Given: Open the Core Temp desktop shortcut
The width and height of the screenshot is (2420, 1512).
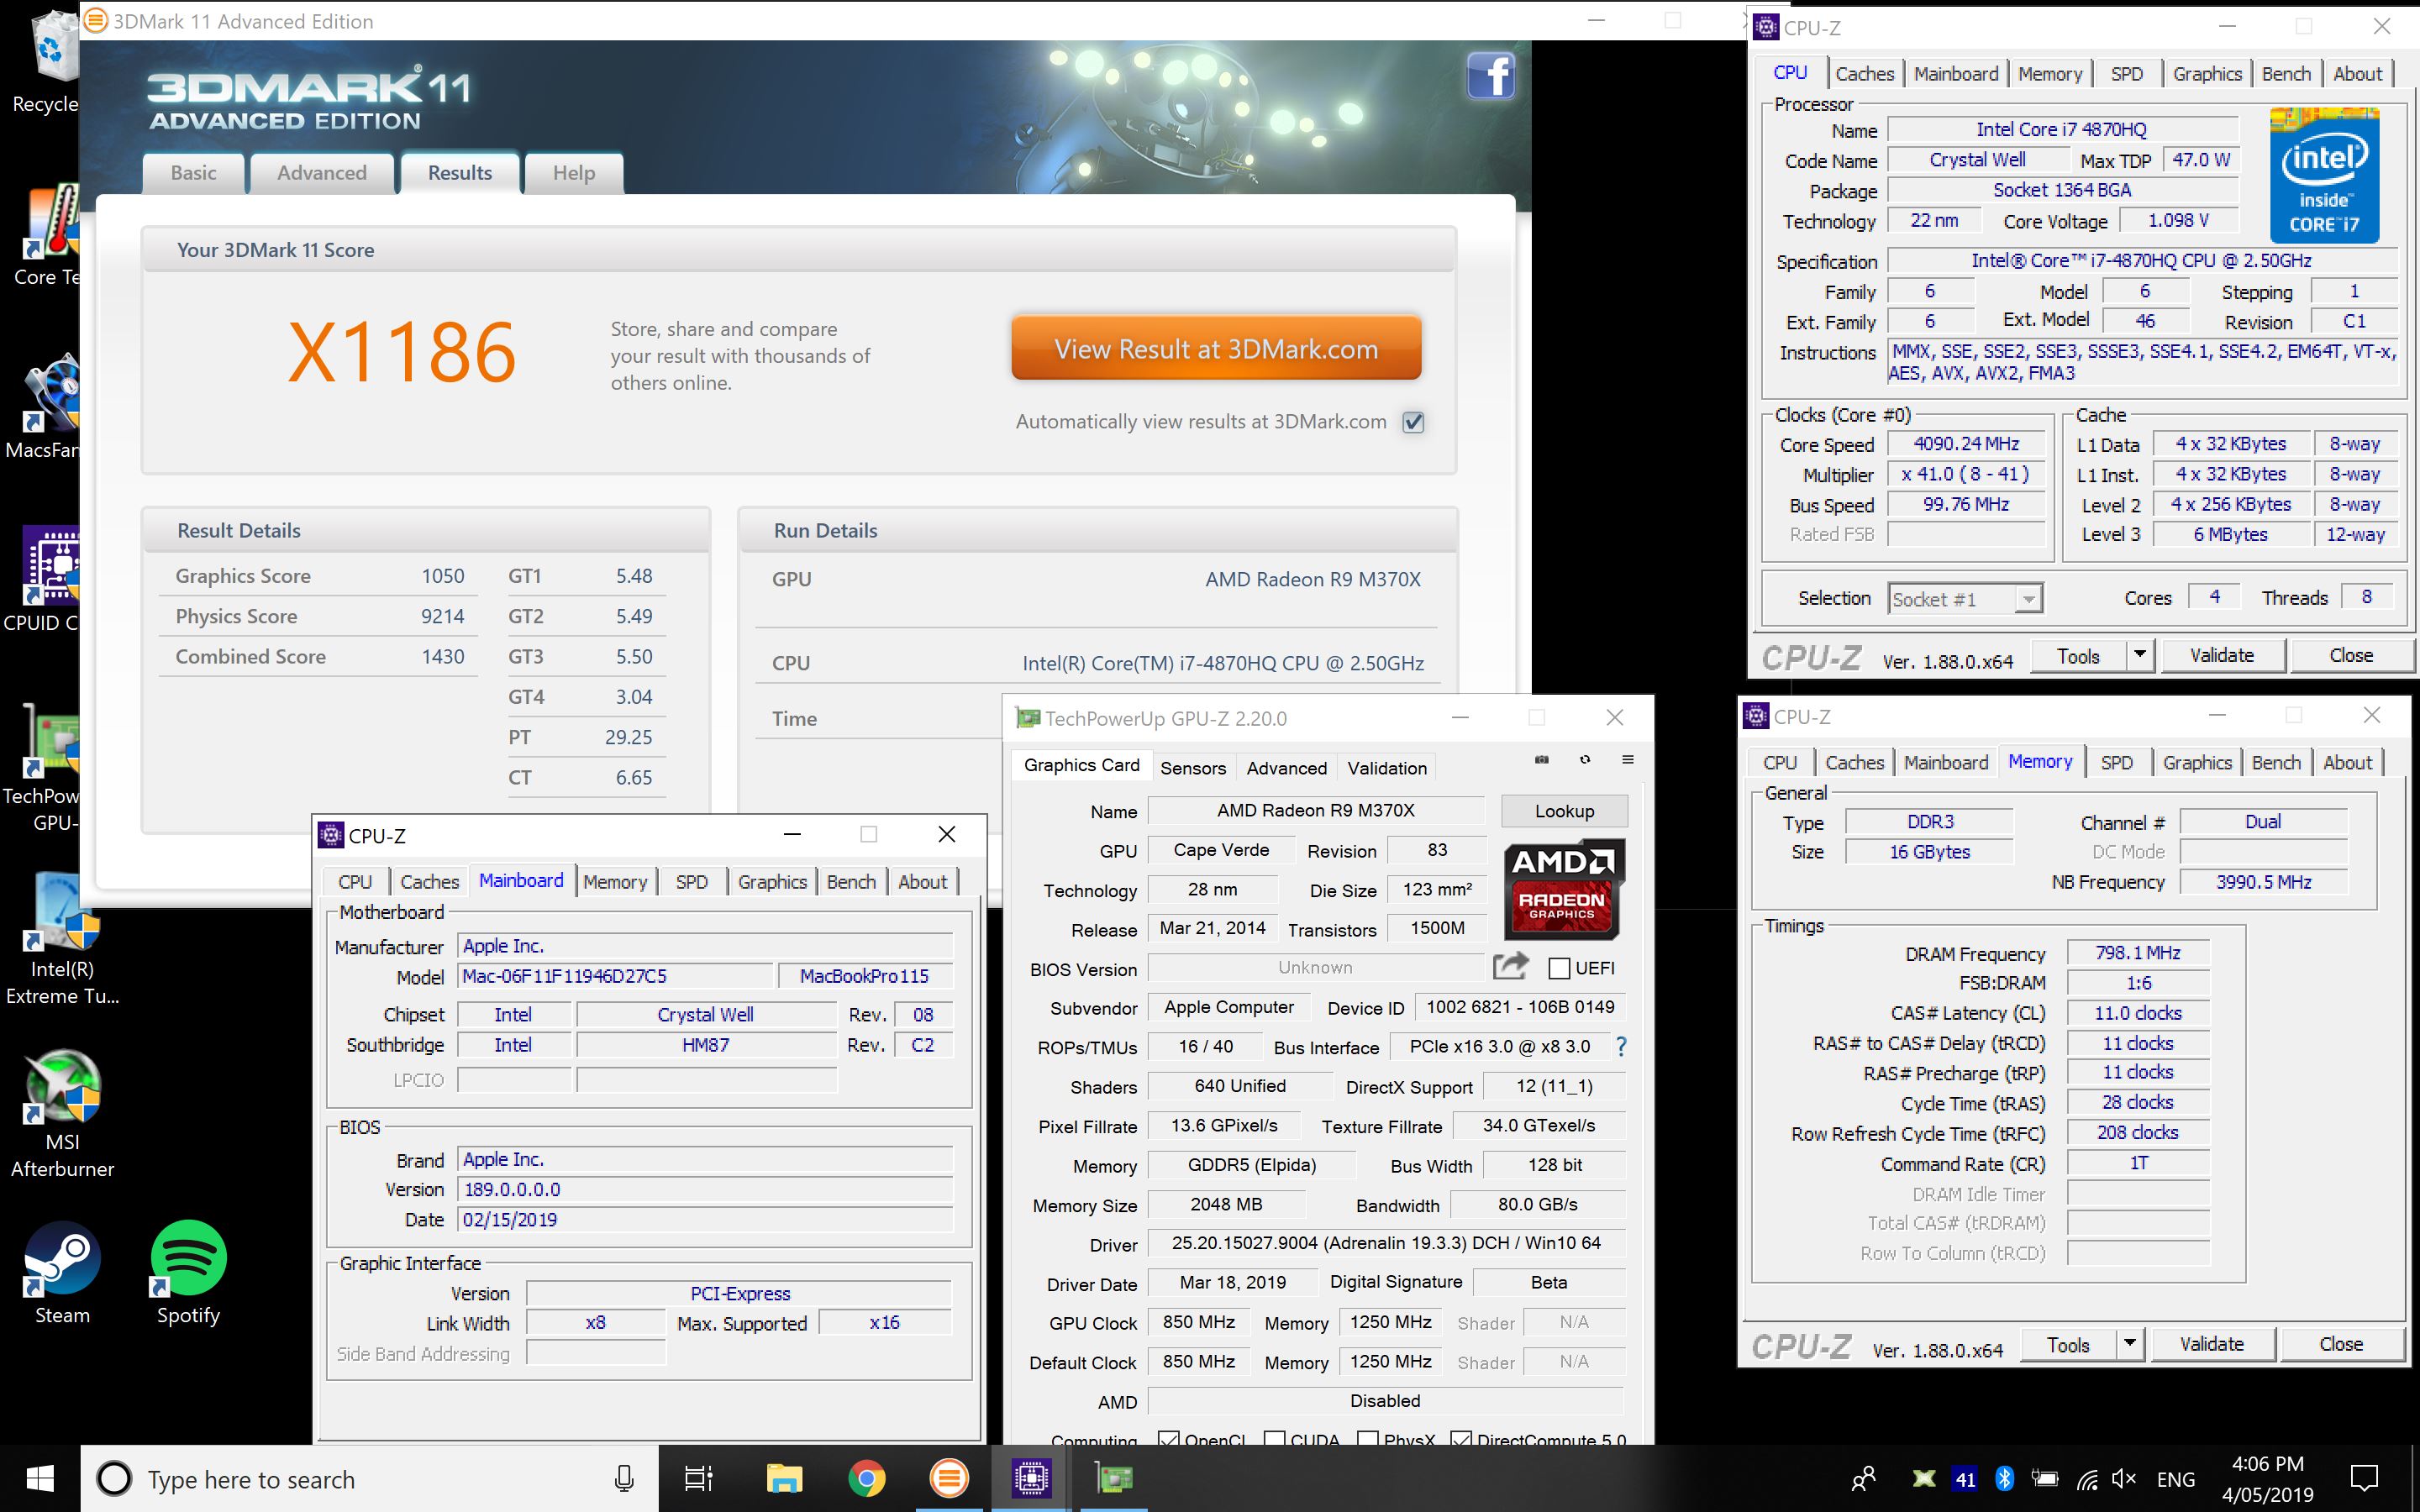Looking at the screenshot, I should point(45,235).
